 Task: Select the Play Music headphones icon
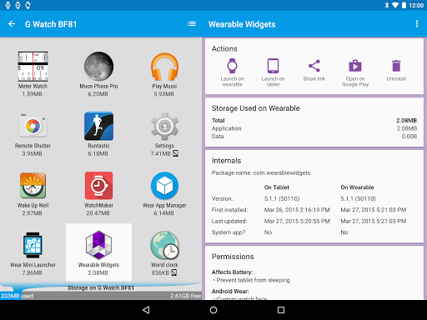click(x=164, y=67)
